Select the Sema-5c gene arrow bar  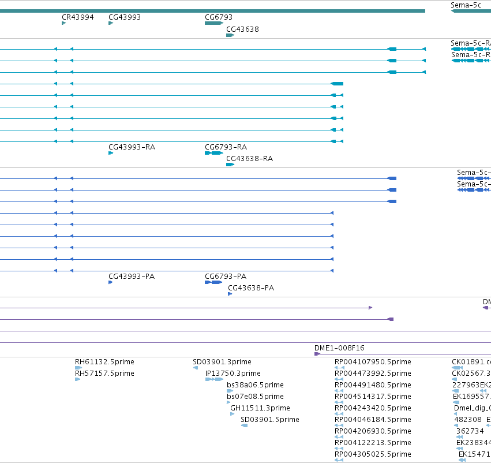(x=471, y=11)
